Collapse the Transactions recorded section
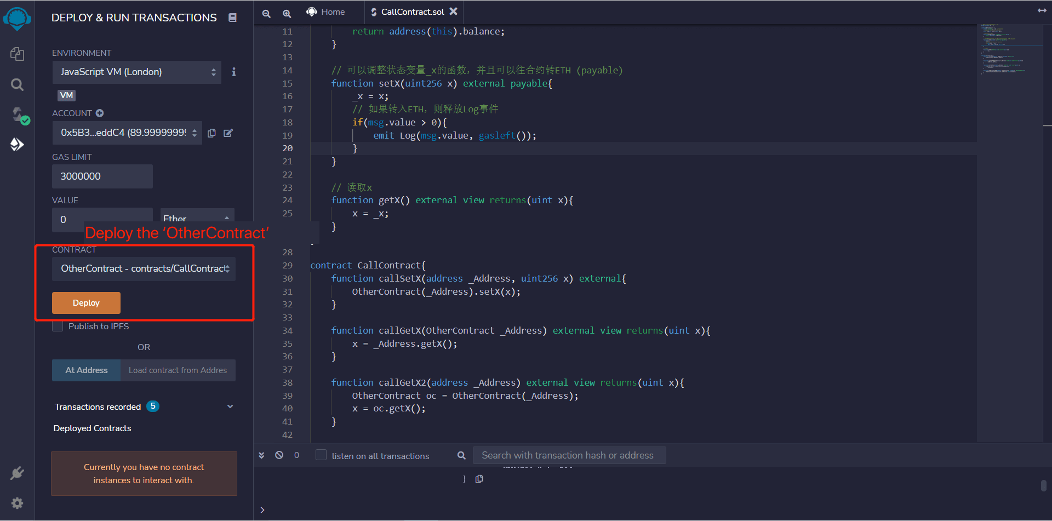Screen dimensions: 1052x521 (230, 406)
